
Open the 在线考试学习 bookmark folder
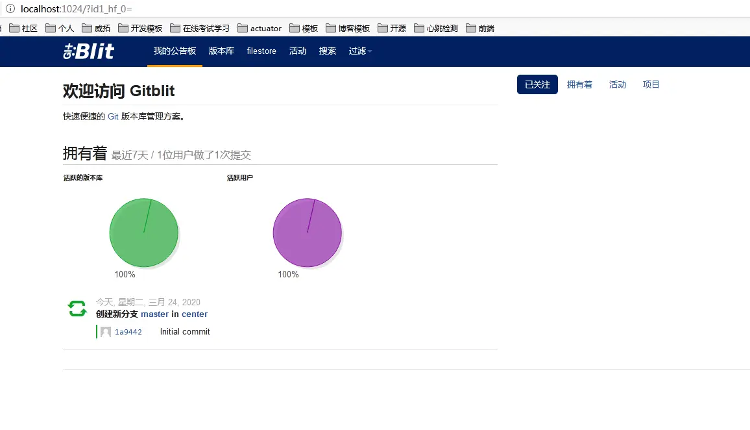[x=200, y=28]
